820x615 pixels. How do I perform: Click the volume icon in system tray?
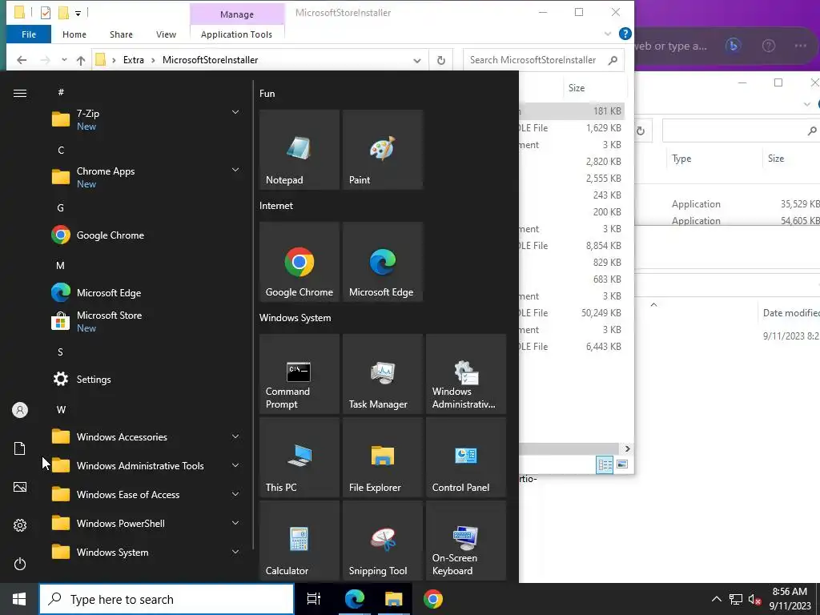[x=754, y=599]
